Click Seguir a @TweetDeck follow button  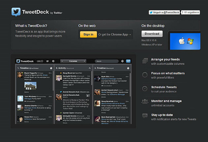164,12
